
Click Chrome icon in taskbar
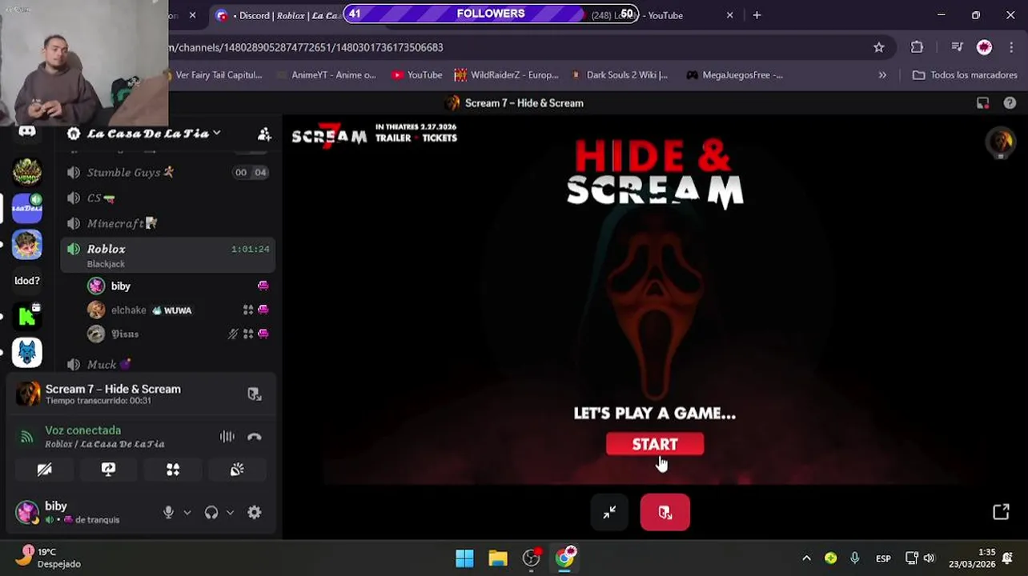point(565,558)
